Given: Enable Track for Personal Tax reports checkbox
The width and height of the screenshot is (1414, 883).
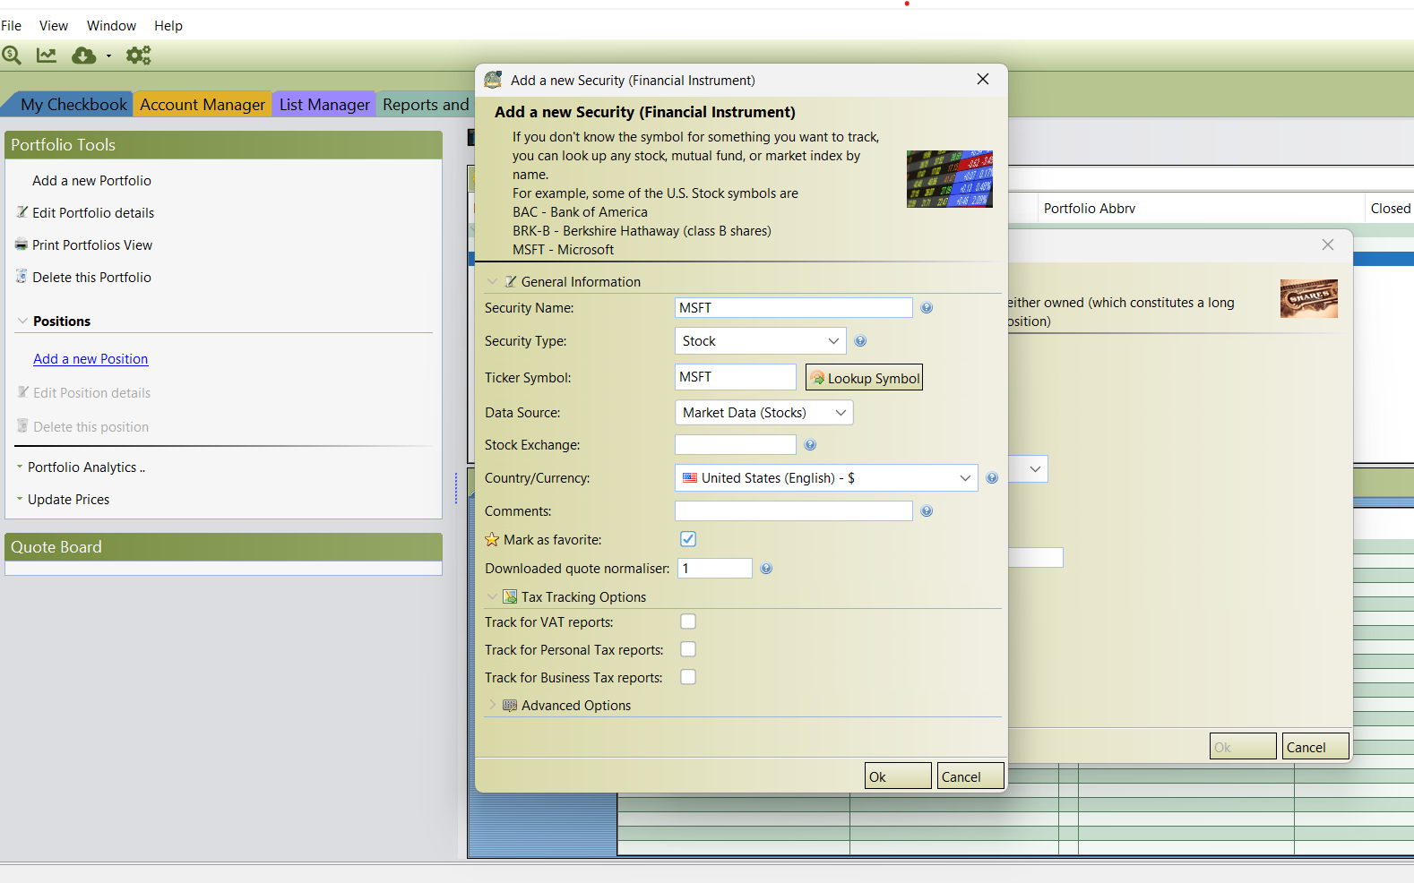Looking at the screenshot, I should pos(688,649).
